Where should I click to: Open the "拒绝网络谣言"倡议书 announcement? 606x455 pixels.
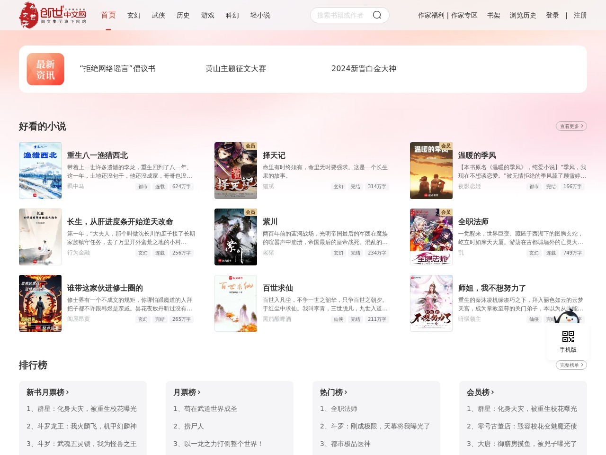click(117, 69)
